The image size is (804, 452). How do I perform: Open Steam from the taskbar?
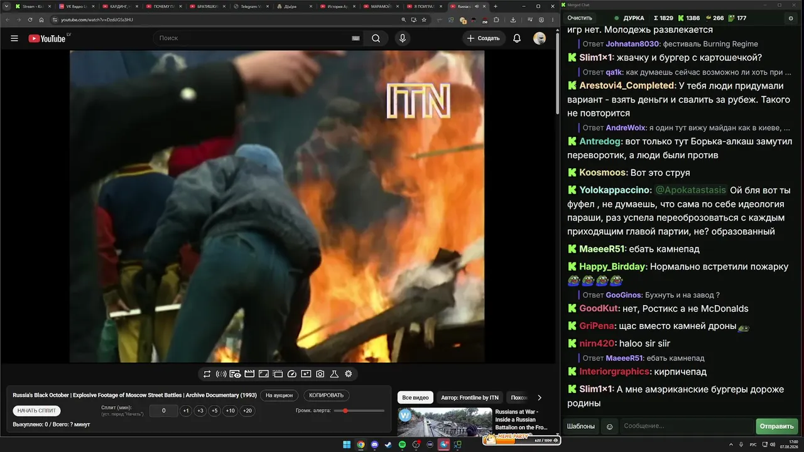[388, 444]
